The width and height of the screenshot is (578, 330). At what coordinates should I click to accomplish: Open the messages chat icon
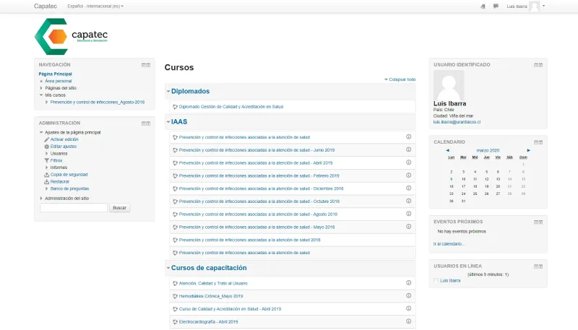(496, 6)
